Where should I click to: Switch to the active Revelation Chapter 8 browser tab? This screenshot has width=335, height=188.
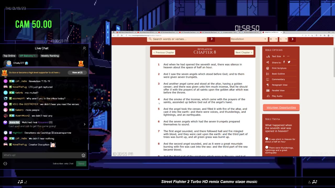coord(272,32)
